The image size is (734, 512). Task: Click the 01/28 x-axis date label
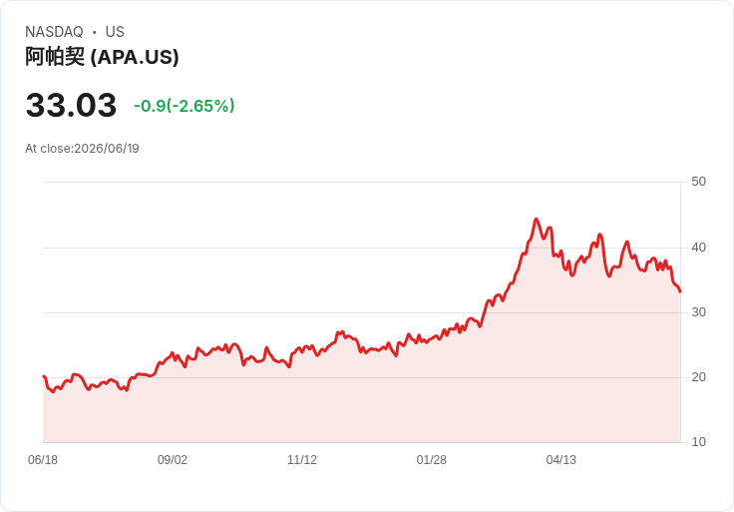[431, 460]
